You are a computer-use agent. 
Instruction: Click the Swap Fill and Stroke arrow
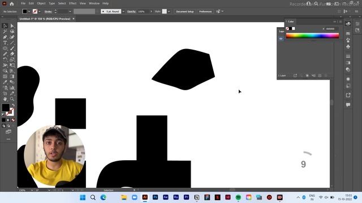pos(13,105)
